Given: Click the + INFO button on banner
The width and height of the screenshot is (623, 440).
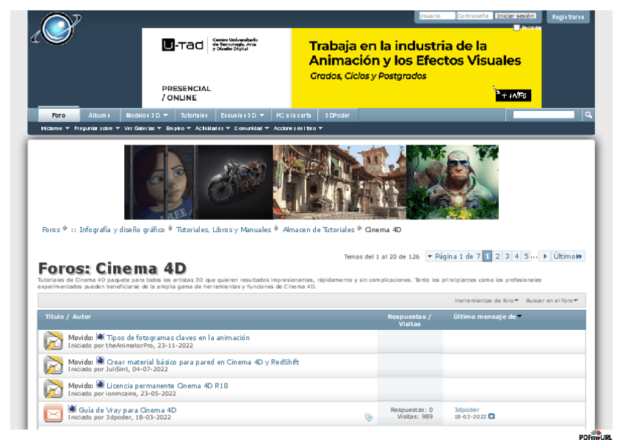Looking at the screenshot, I should 514,95.
